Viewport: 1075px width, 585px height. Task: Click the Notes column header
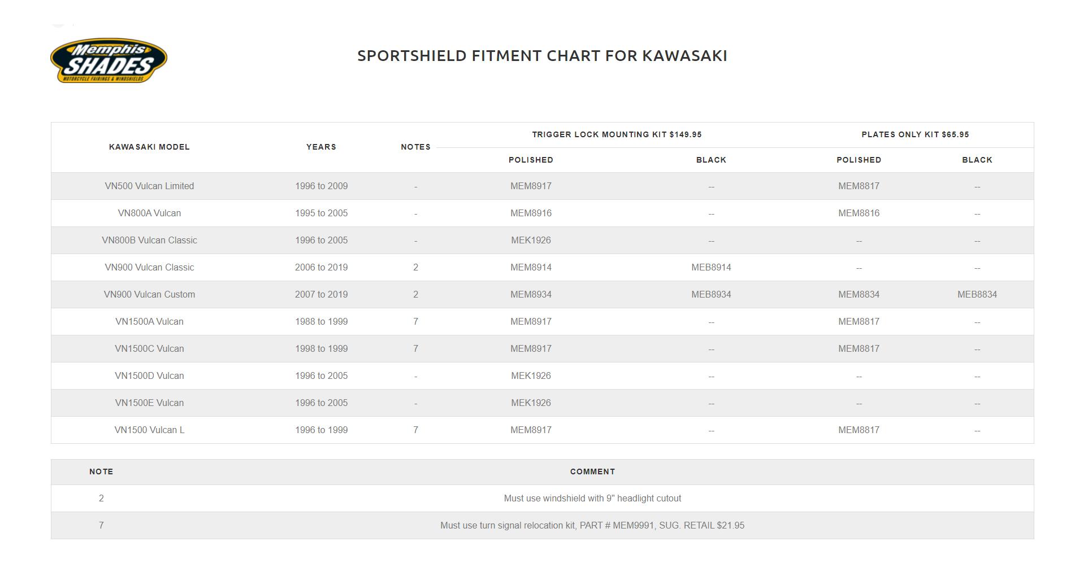[415, 147]
